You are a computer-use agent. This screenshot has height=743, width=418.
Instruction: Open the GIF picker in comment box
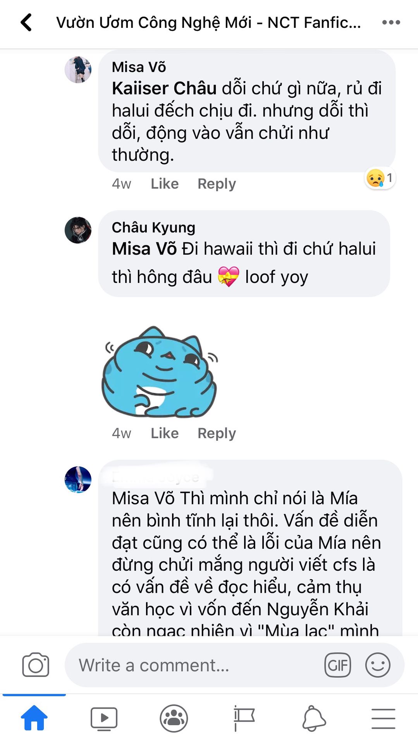337,665
